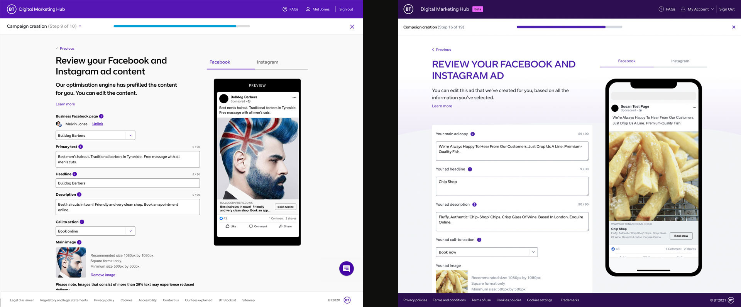Click info icon beside Main image label
This screenshot has height=307, width=741.
[x=79, y=242]
